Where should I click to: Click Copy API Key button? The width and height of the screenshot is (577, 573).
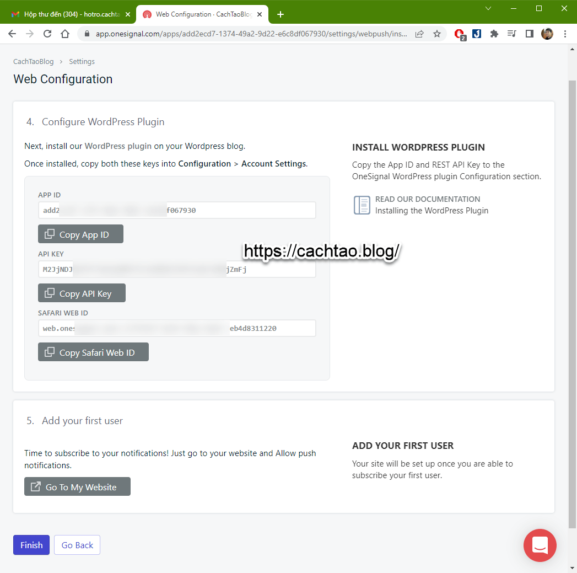pos(82,293)
